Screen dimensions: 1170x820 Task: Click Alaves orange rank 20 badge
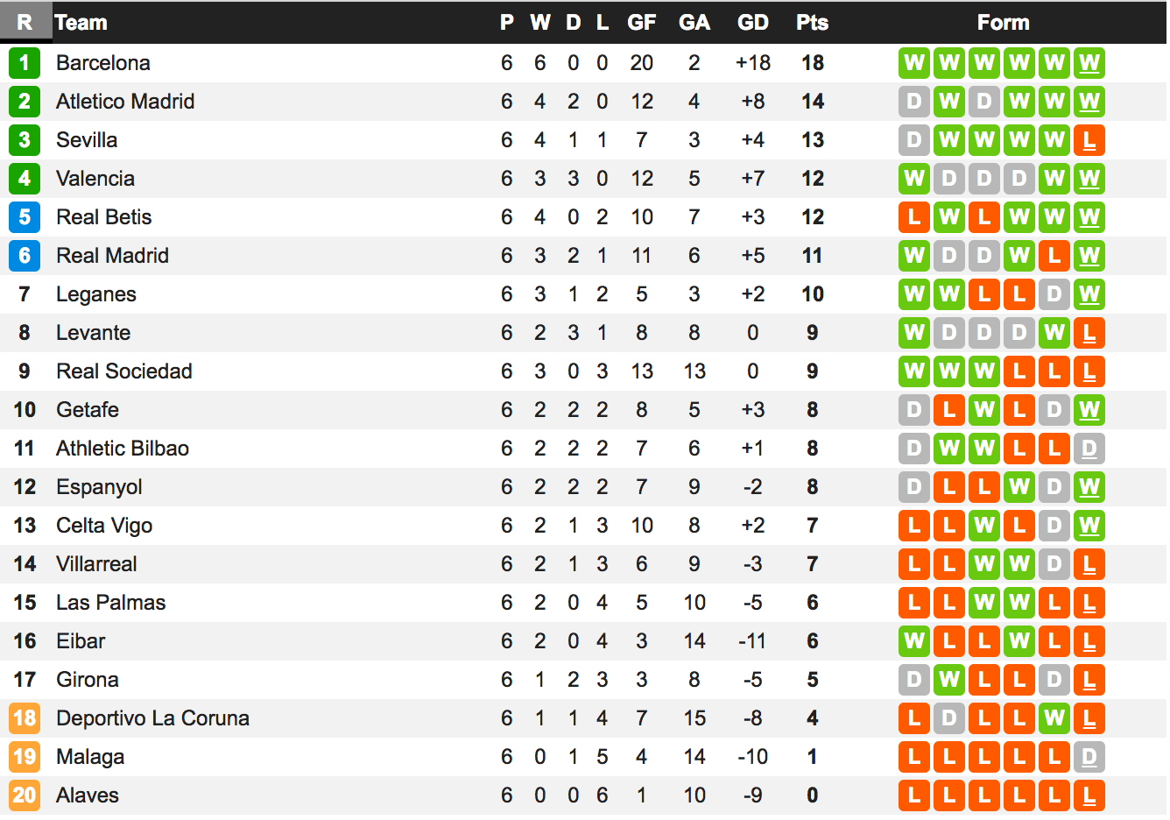coord(25,795)
